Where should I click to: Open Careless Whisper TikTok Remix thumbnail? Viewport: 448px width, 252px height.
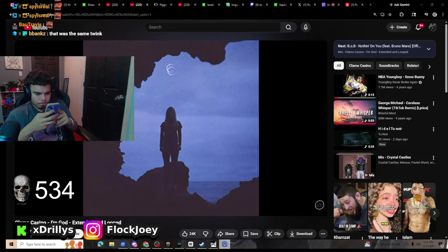coord(355,112)
